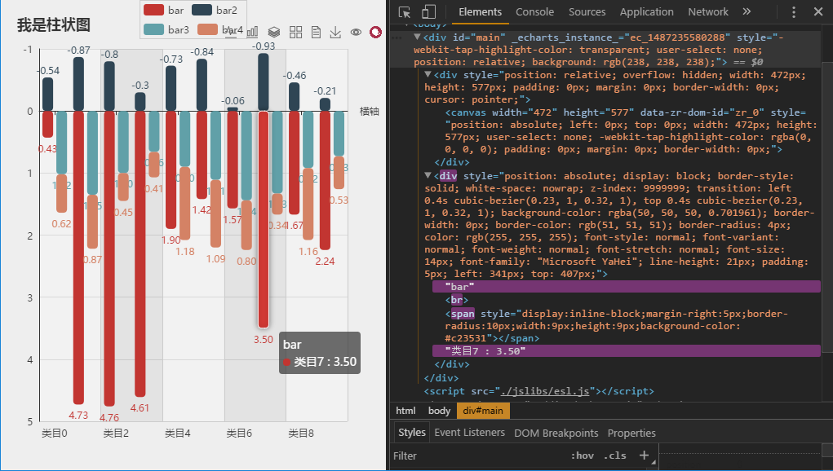Select the "类目7 : 3.50" text node
The height and width of the screenshot is (471, 833).
point(627,350)
